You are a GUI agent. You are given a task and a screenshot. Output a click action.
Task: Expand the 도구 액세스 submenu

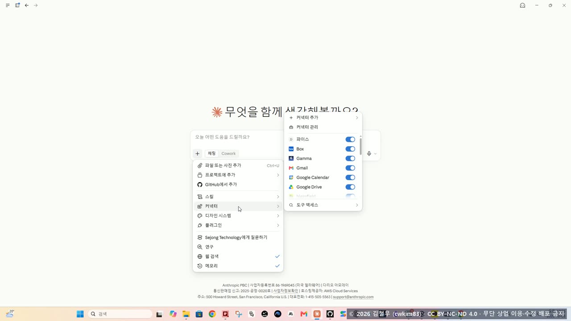point(323,205)
